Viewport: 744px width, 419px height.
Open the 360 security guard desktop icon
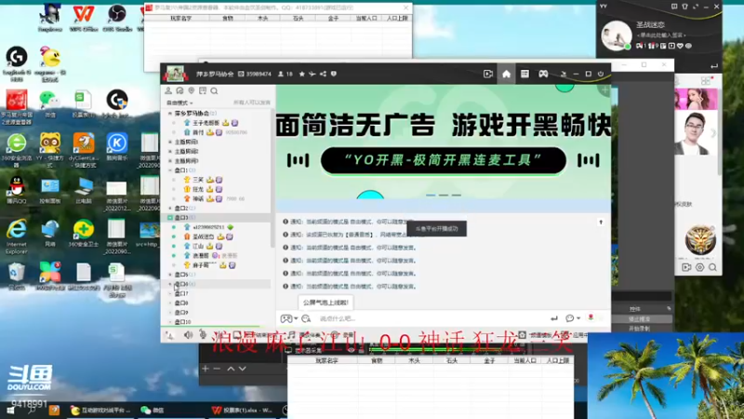(x=84, y=234)
